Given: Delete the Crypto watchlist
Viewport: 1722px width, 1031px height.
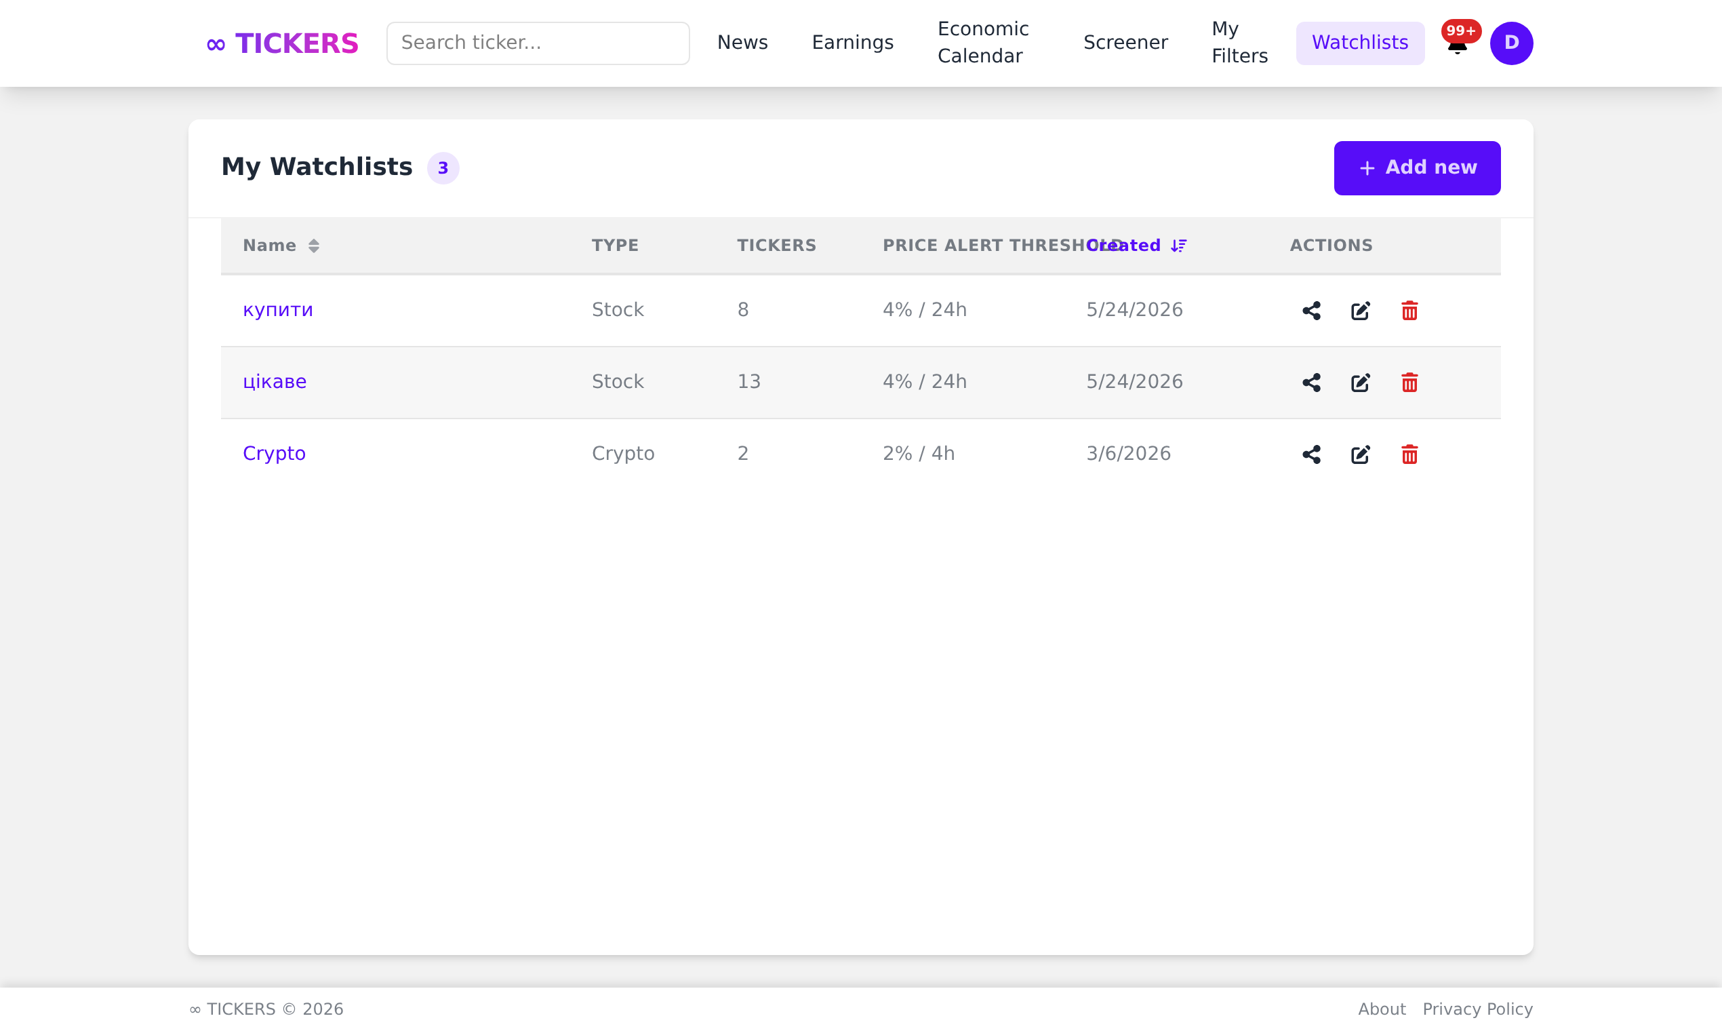Looking at the screenshot, I should coord(1409,454).
